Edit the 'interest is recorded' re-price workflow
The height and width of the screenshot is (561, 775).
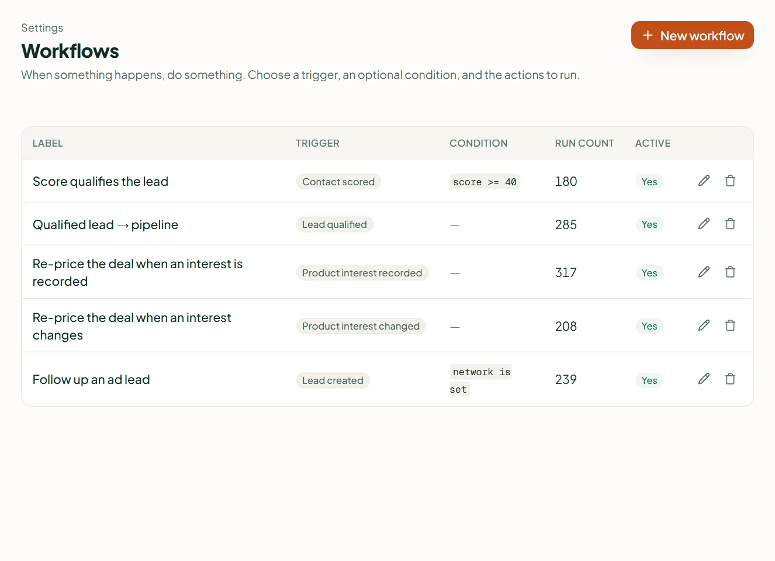[704, 272]
